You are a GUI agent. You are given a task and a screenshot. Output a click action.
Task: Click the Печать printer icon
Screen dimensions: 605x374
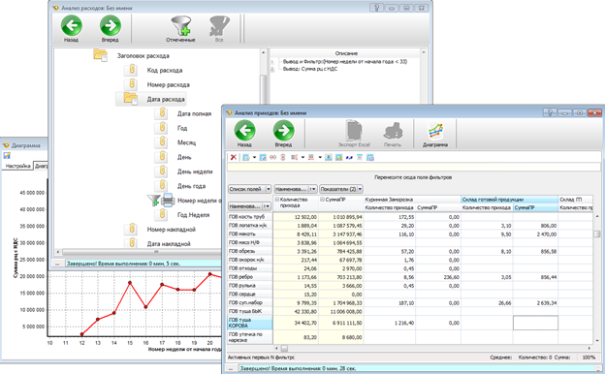393,134
